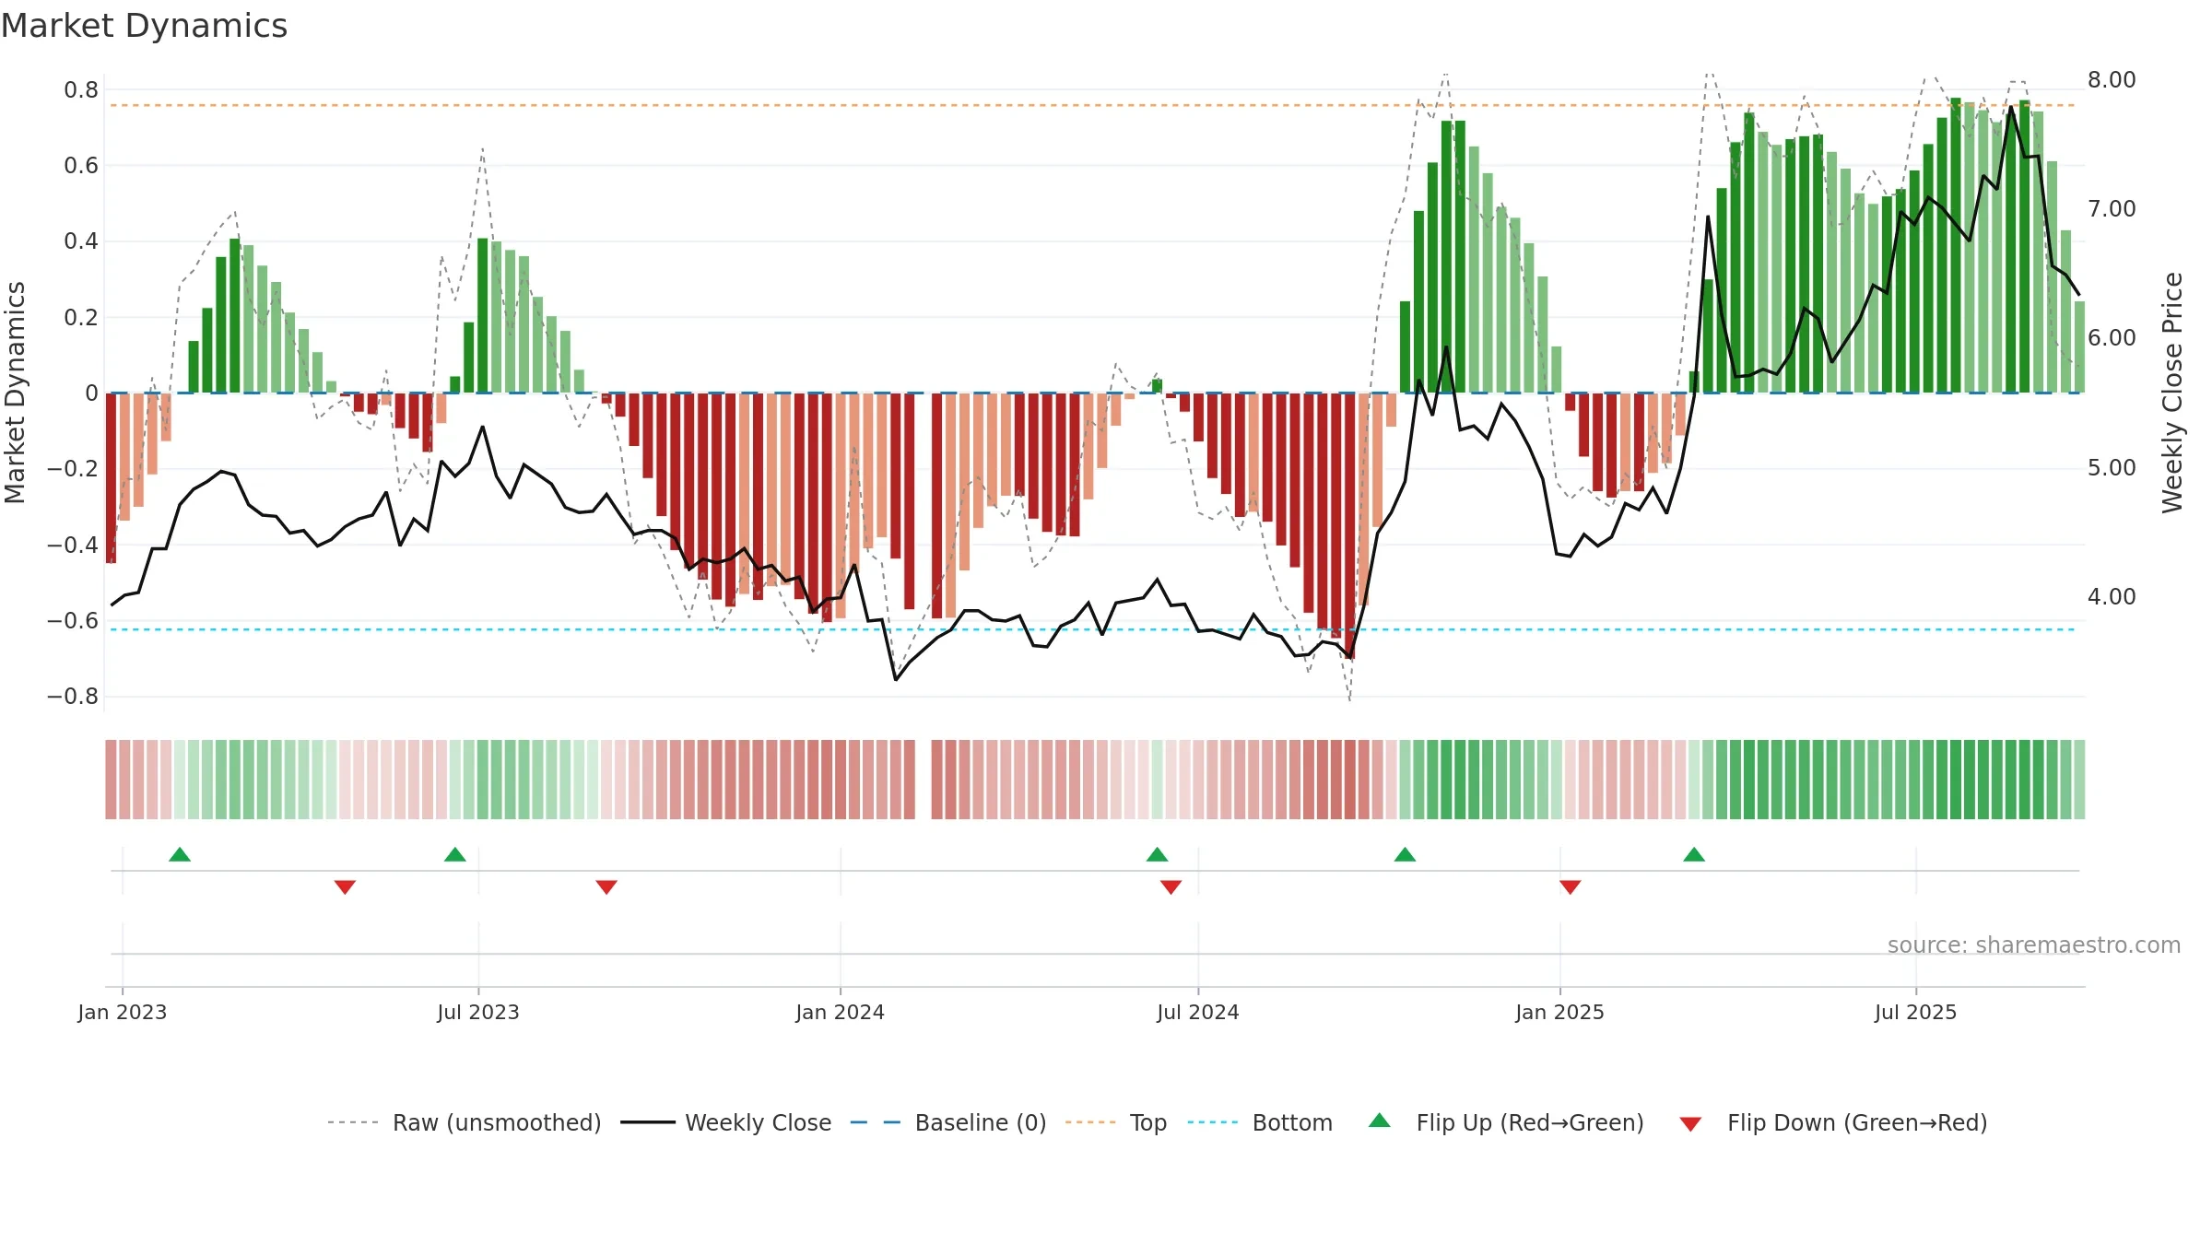This screenshot has width=2212, height=1244.
Task: Select the red flip-down marker at Jan 2025
Action: tap(1571, 887)
